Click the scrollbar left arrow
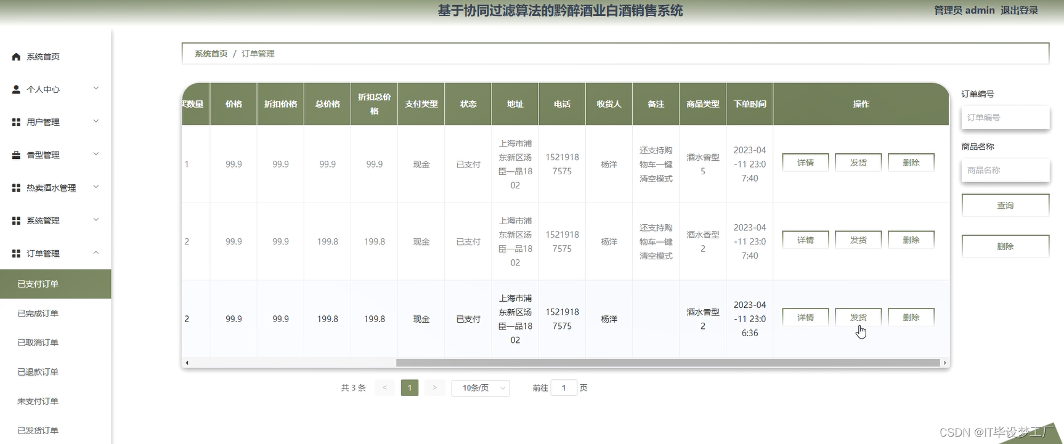This screenshot has width=1064, height=444. [187, 363]
